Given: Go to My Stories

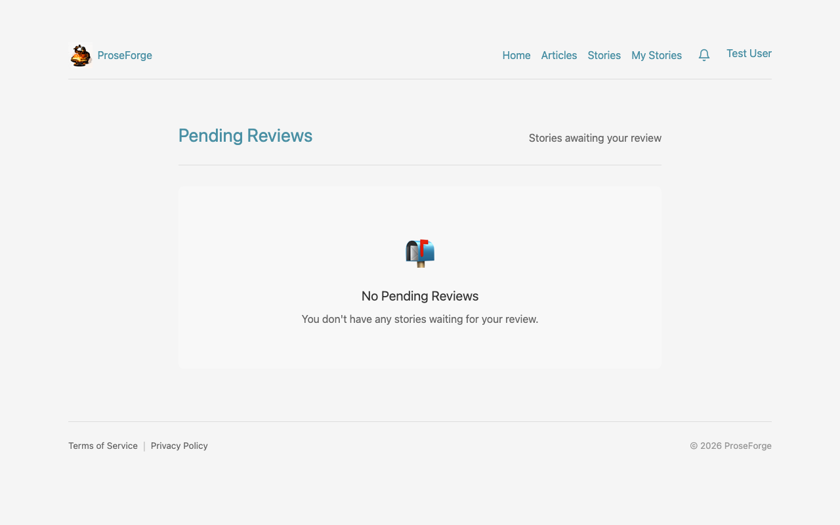Looking at the screenshot, I should click(656, 55).
